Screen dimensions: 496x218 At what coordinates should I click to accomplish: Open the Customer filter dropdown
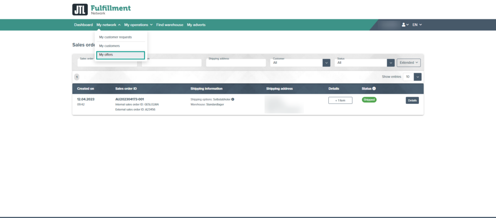point(300,62)
